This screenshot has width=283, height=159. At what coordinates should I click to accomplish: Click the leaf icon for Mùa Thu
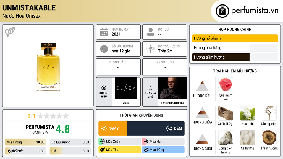tap(103, 150)
